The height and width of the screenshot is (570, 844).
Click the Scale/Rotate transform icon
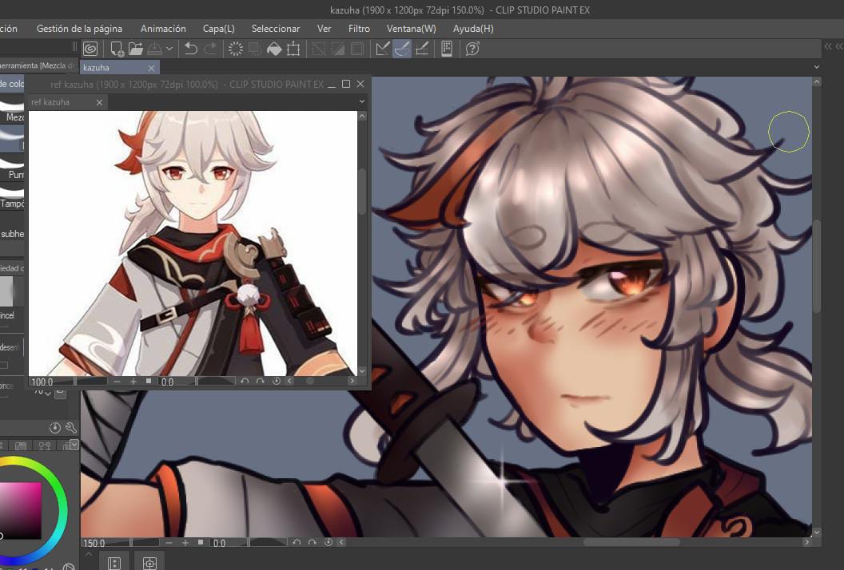point(293,49)
